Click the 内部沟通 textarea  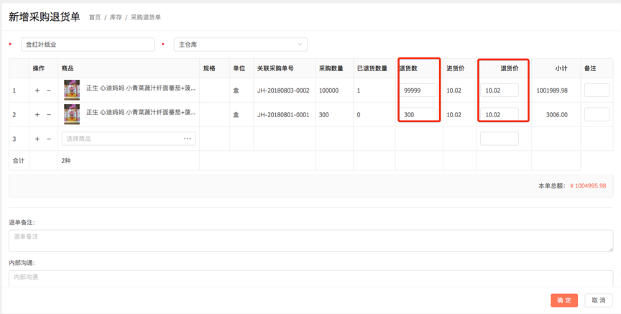tap(311, 279)
